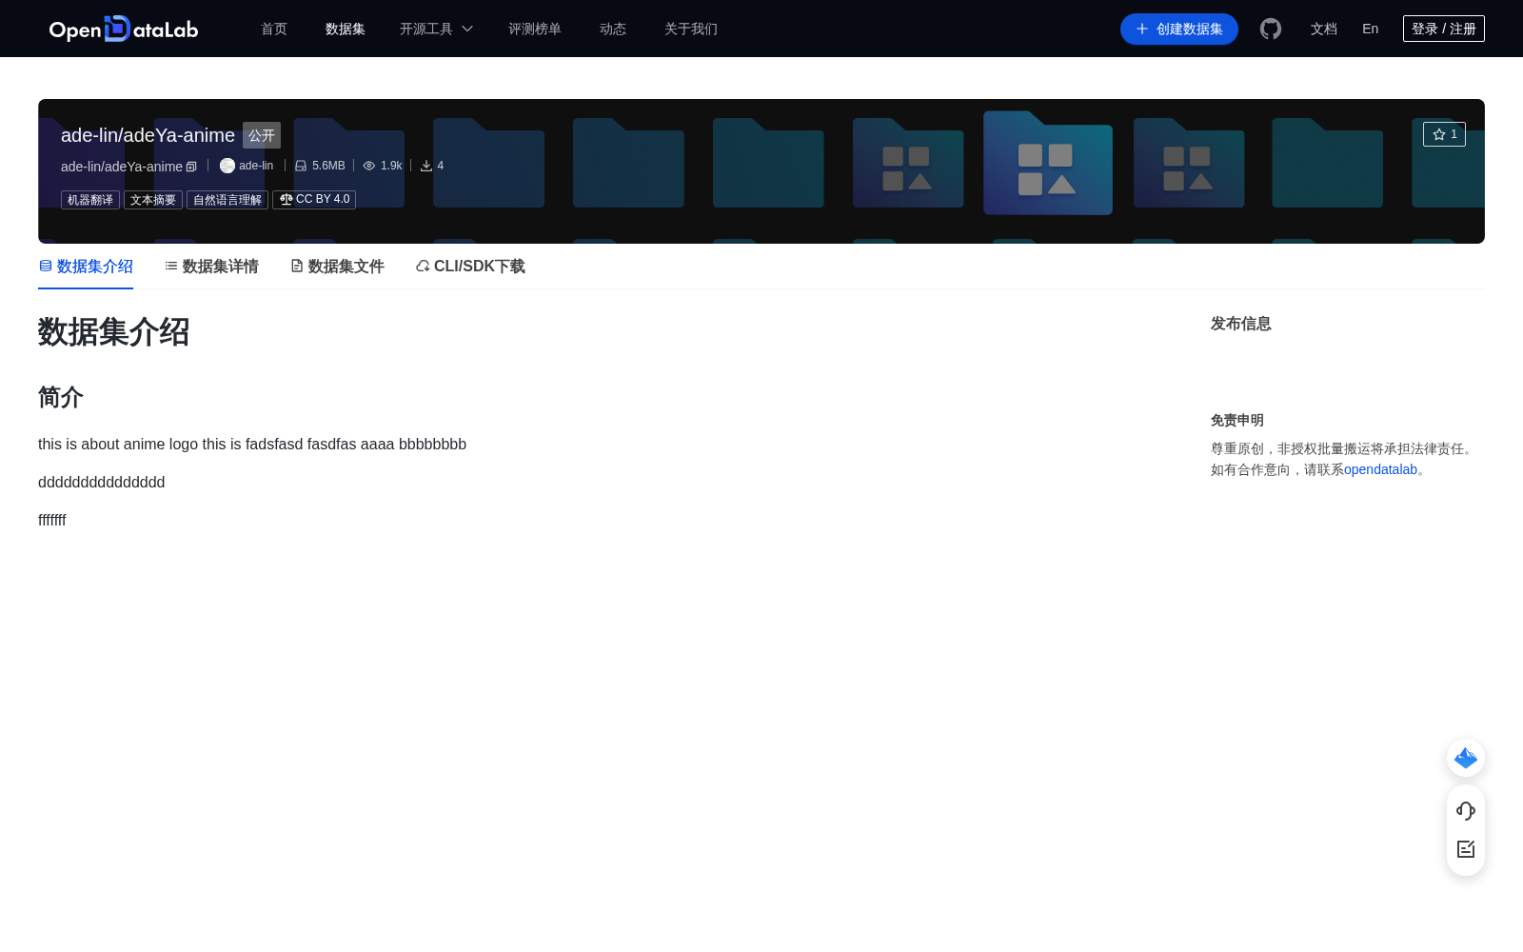The height and width of the screenshot is (952, 1523).
Task: Open 评测榜单 navigation item
Action: pos(535,29)
